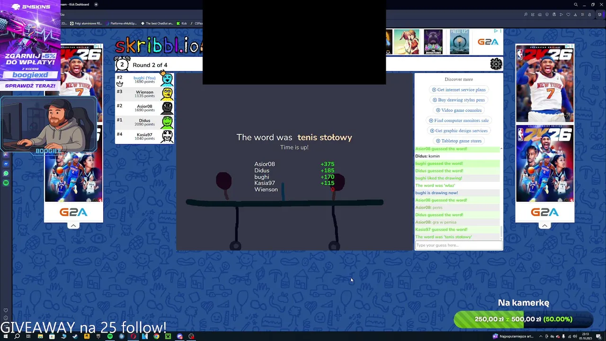Click the Messenger icon in browser sidebar
The image size is (606, 341).
tap(6, 164)
